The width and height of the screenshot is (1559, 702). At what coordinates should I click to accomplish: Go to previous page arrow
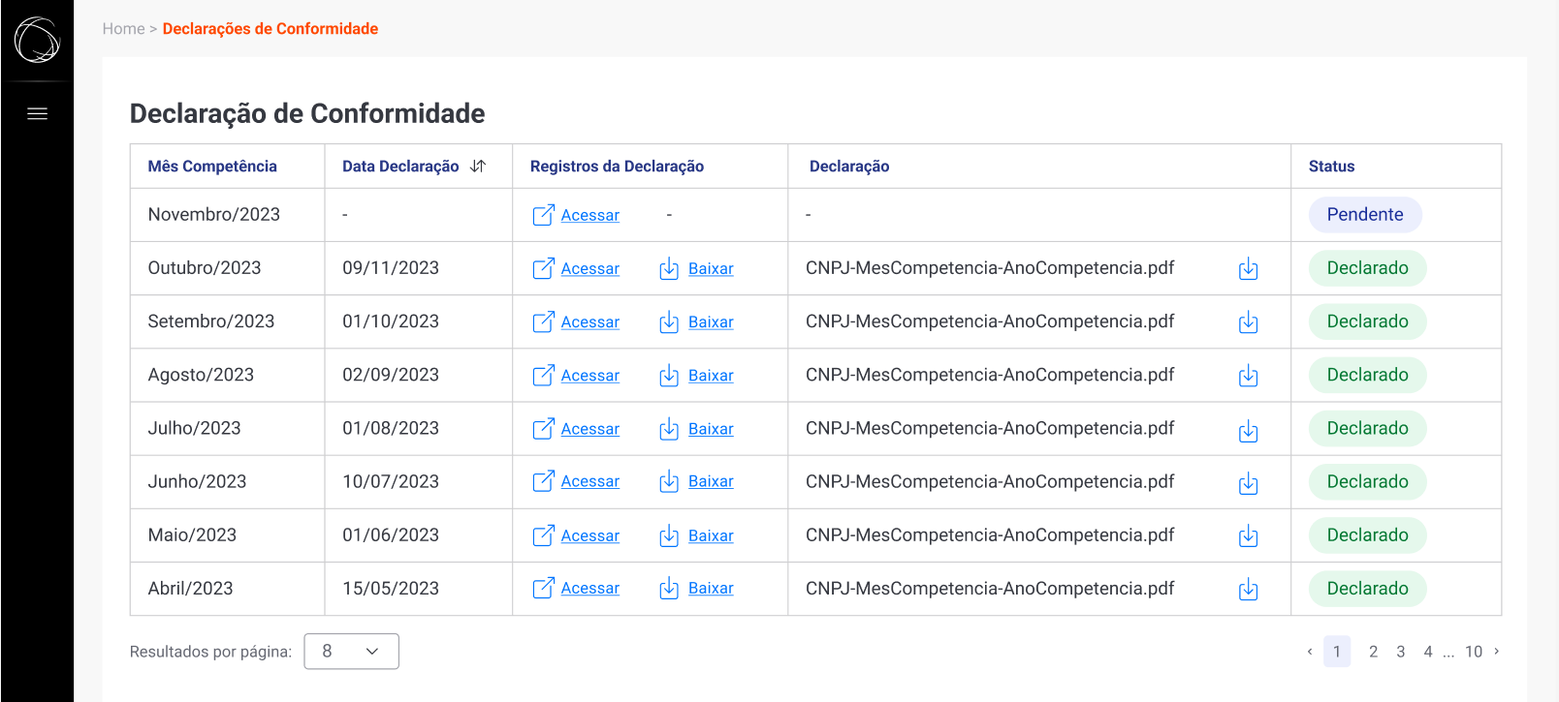[1310, 652]
